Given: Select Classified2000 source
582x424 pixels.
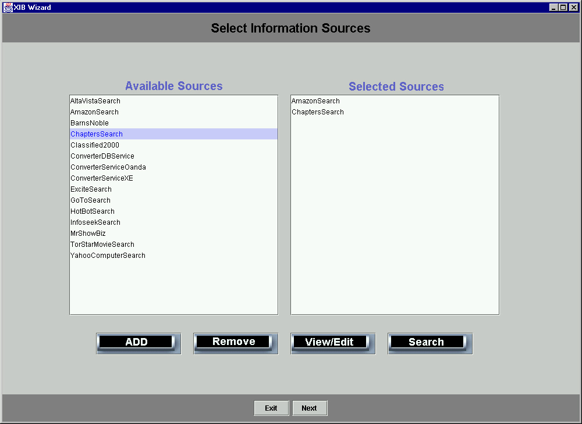Looking at the screenshot, I should 173,145.
